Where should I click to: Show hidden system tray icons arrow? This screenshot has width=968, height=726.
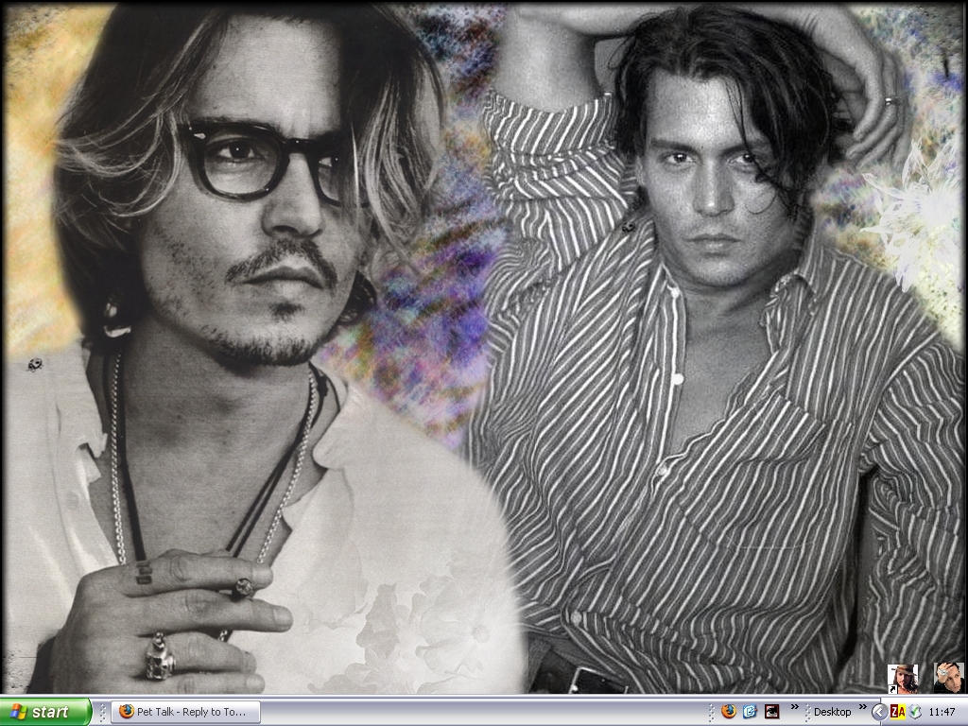tap(879, 712)
